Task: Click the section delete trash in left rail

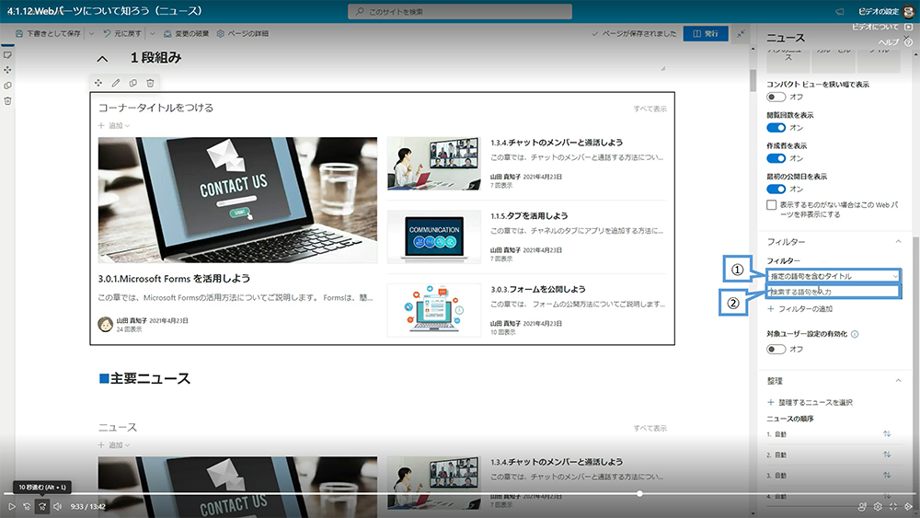Action: pos(7,101)
